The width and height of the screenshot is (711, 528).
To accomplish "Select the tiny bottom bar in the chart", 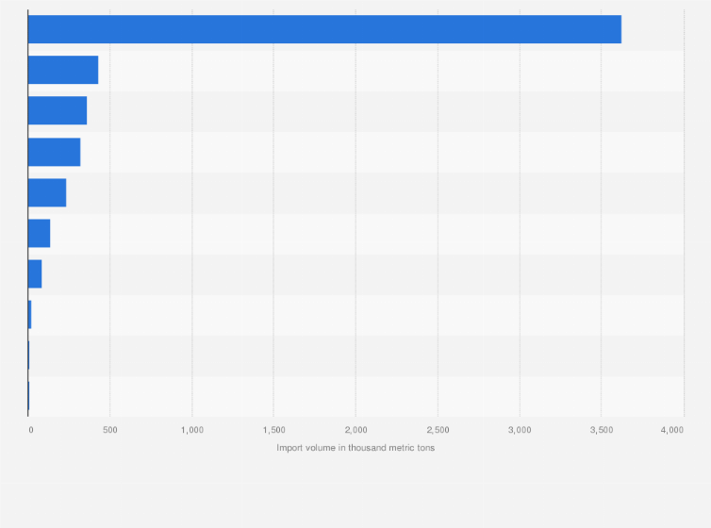I will (x=29, y=396).
